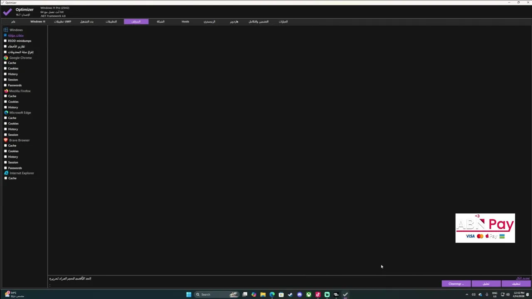The image size is (532, 299).
Task: Tick the Google Chrome Cache checkbox
Action: pos(5,63)
